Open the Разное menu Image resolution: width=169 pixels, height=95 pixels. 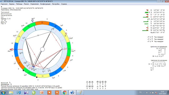coord(26,4)
